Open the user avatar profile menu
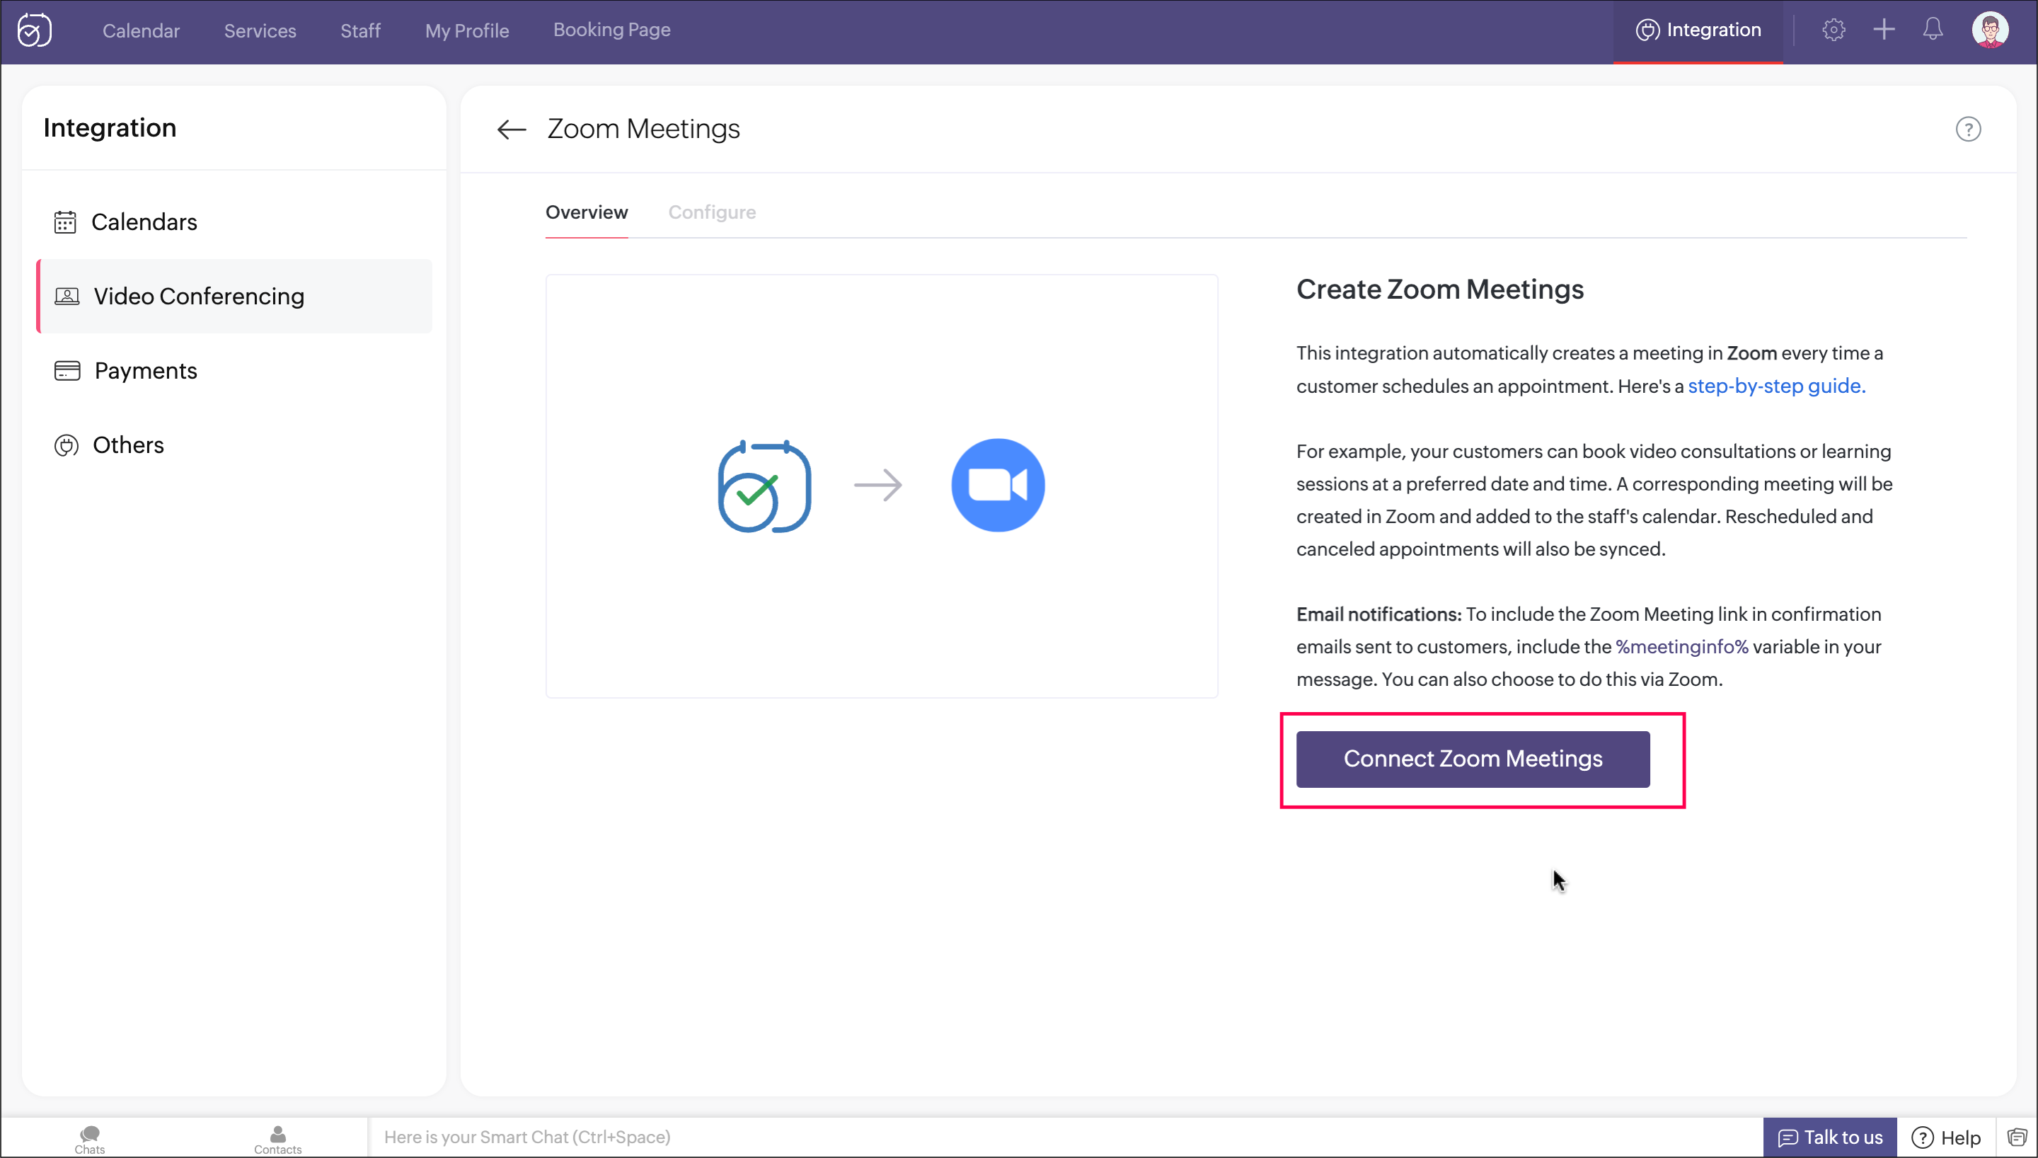The image size is (2038, 1158). [x=1989, y=30]
